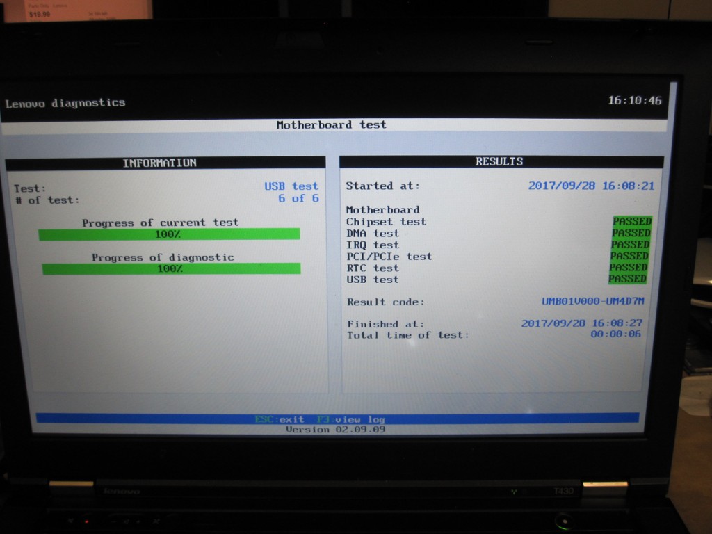Click the Chipset test label
Image resolution: width=712 pixels, height=534 pixels.
(387, 222)
